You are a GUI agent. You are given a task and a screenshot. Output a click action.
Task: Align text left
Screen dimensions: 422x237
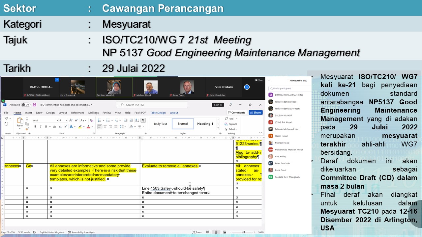(100, 127)
